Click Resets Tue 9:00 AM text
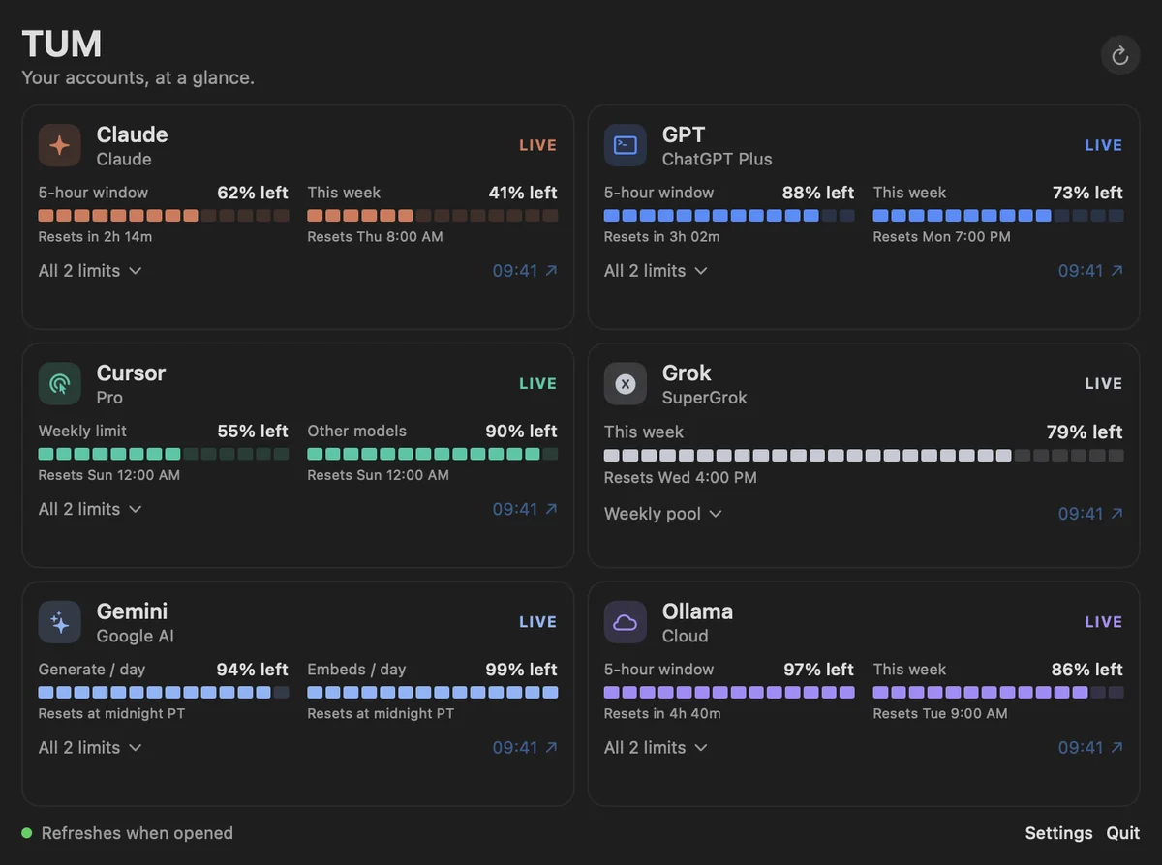Viewport: 1162px width, 865px height. click(x=940, y=713)
